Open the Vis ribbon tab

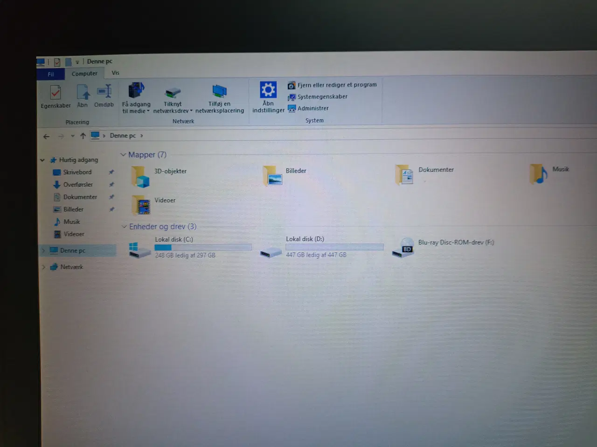(116, 73)
